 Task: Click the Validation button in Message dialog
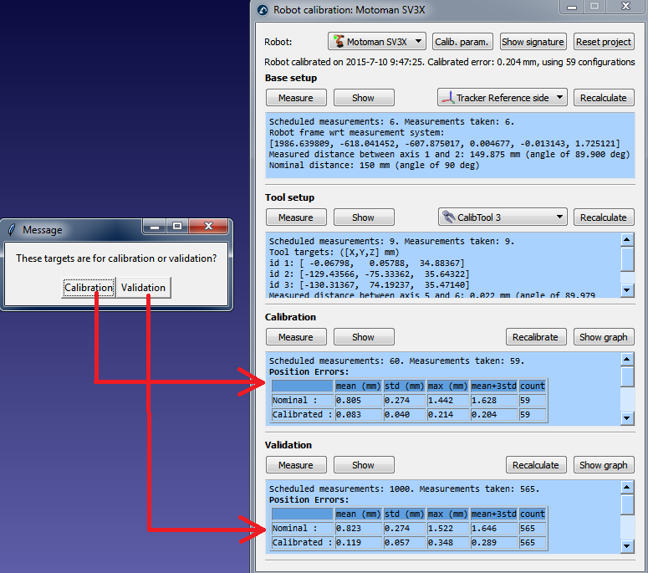[143, 288]
